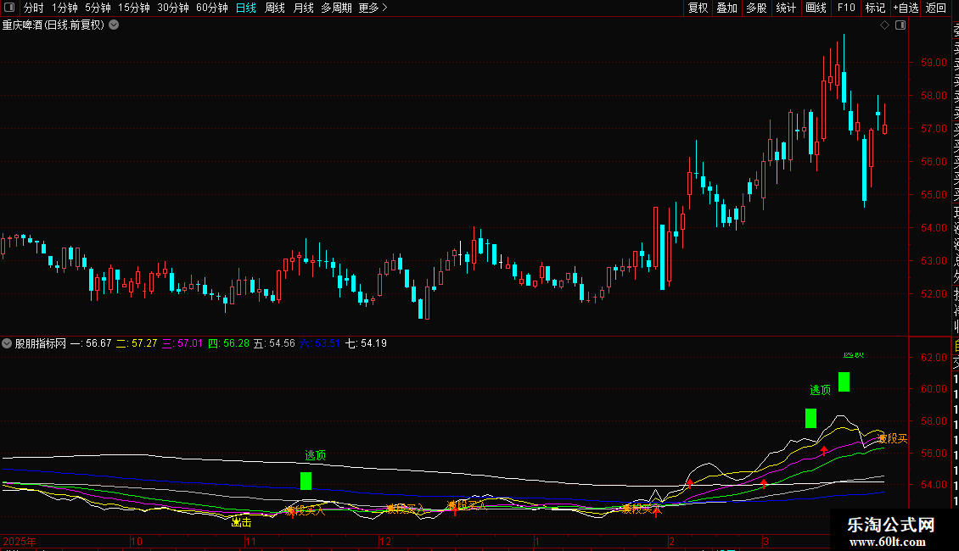Viewport: 959px width, 551px height.
Task: Toggle the right side panel icon
Action: [900, 25]
